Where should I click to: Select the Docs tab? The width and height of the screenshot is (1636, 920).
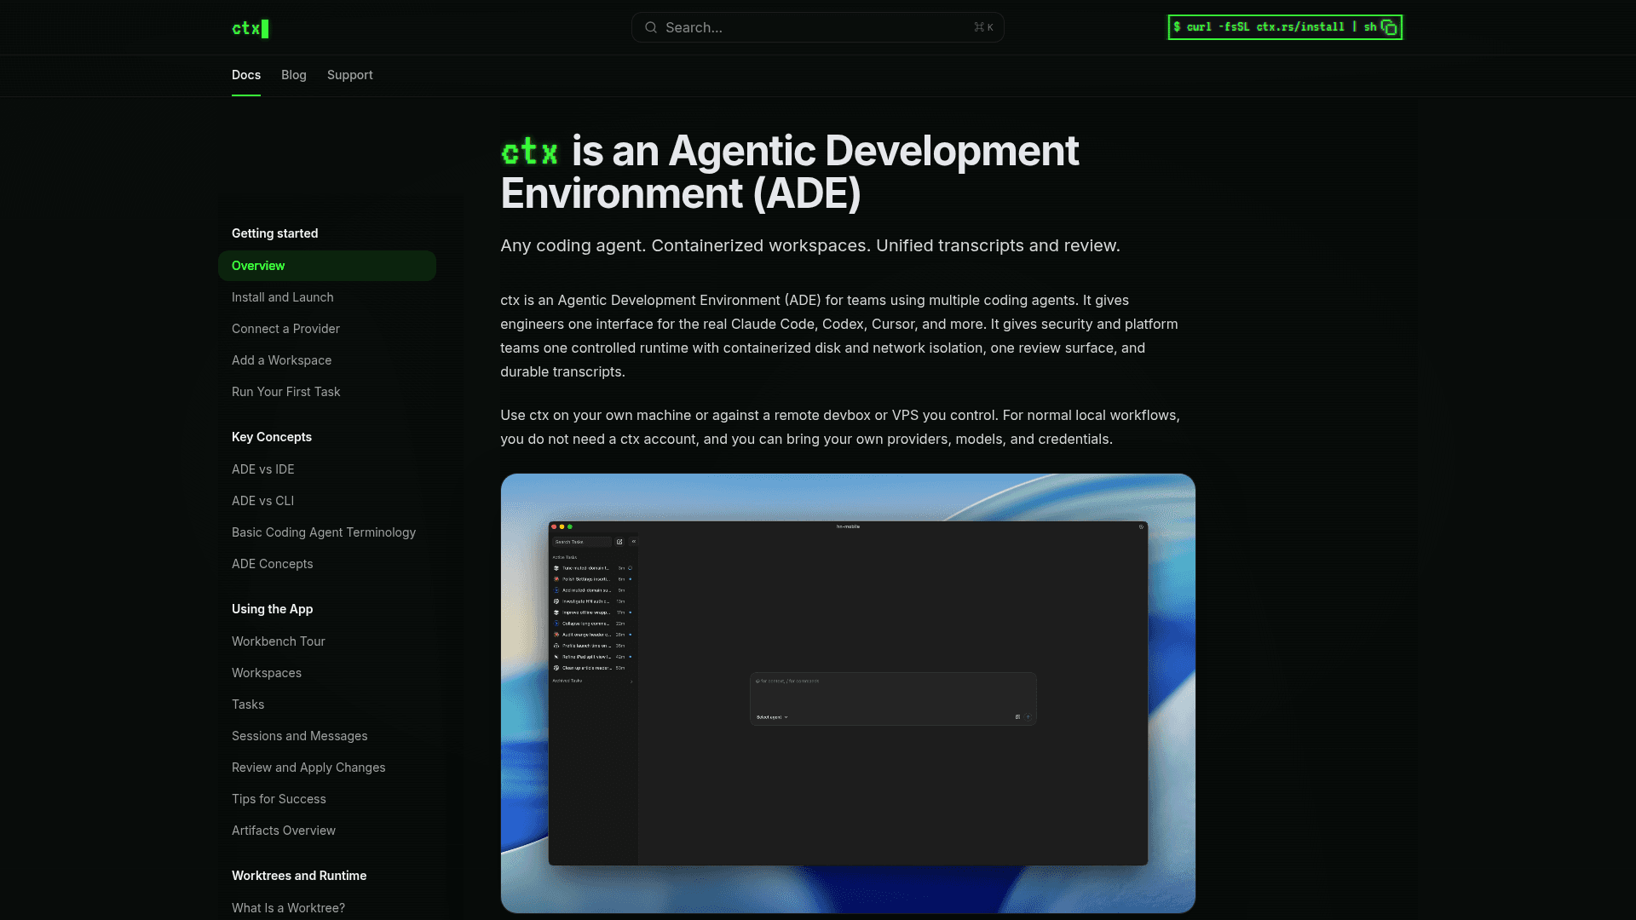pos(245,75)
